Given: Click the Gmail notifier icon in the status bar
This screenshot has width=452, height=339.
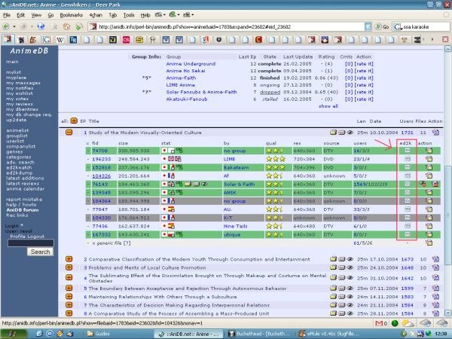Looking at the screenshot, I should tap(380, 323).
